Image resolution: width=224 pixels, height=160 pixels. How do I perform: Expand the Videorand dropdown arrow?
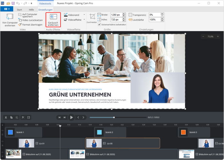click(84, 15)
